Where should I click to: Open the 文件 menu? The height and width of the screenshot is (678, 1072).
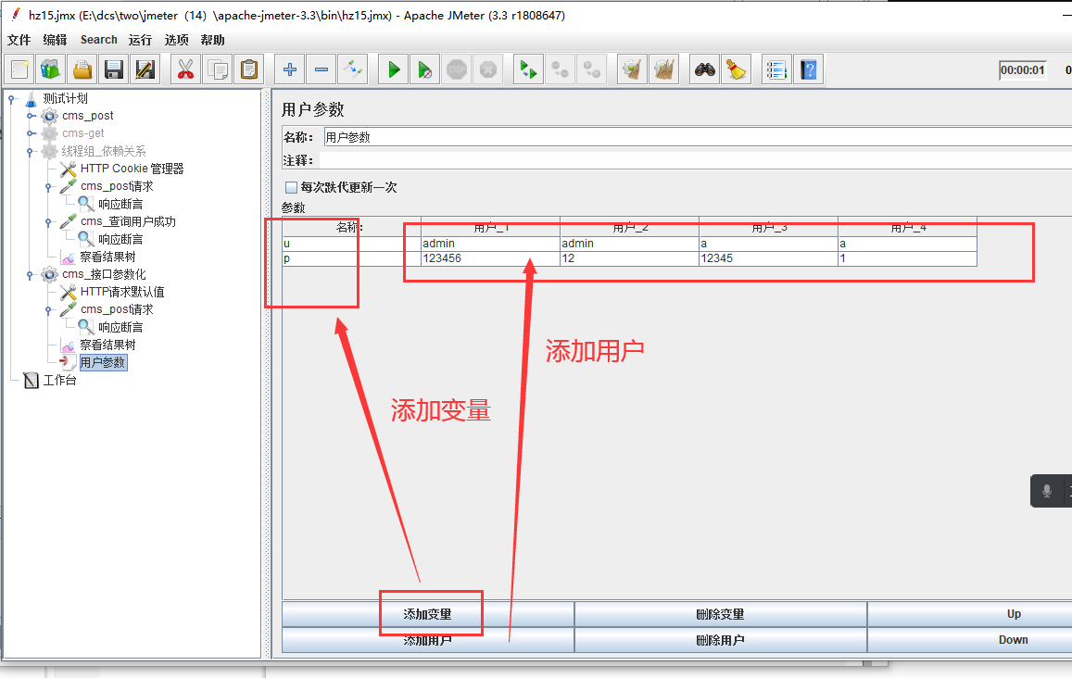tap(19, 40)
